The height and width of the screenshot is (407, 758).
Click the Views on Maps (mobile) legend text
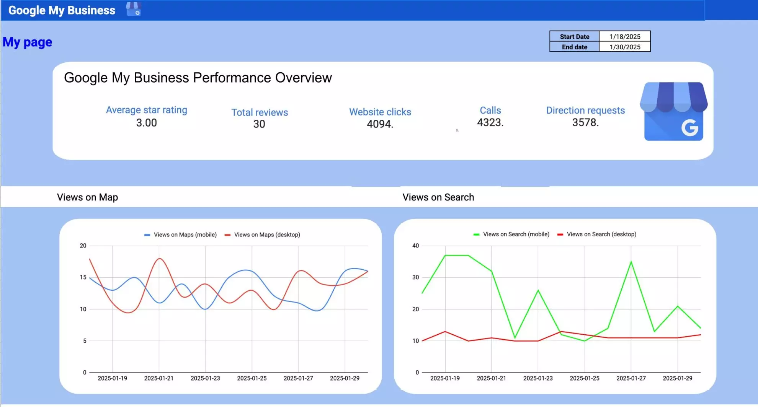(x=185, y=234)
